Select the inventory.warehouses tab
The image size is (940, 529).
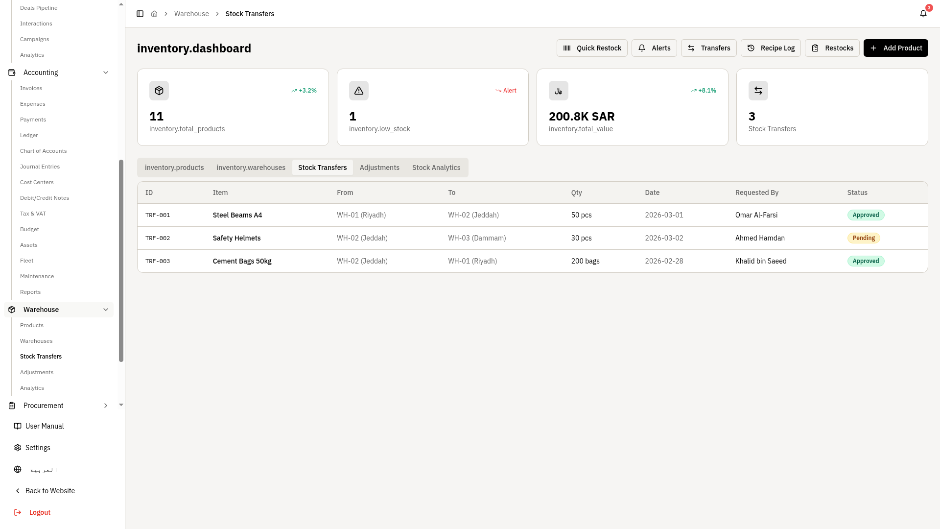[x=251, y=168]
